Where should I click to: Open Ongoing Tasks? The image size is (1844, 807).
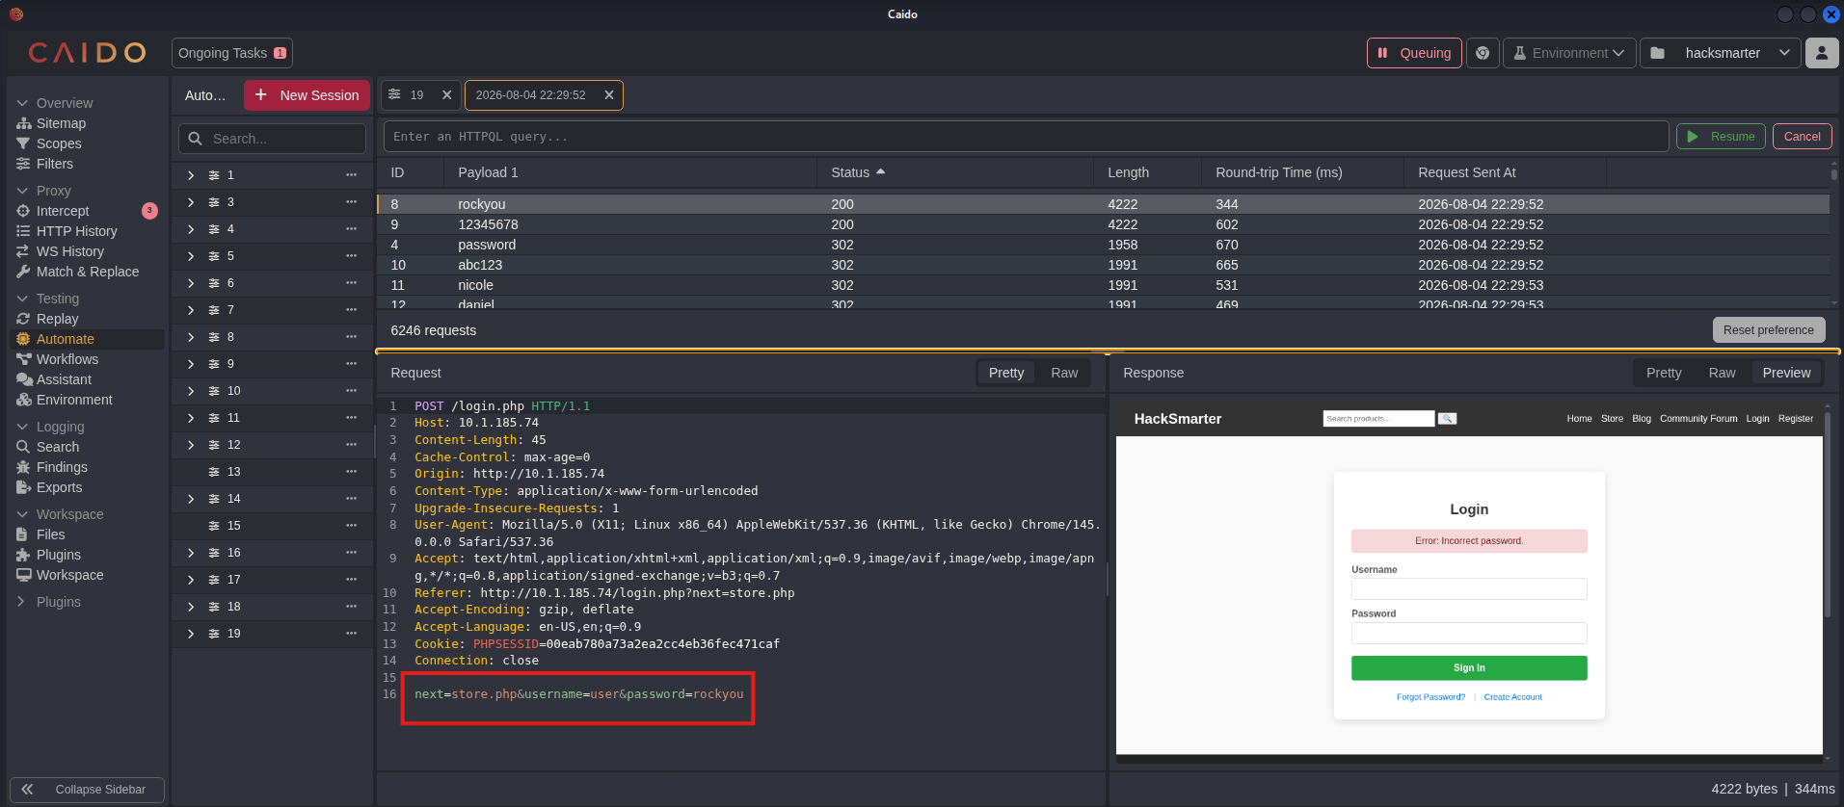point(231,53)
